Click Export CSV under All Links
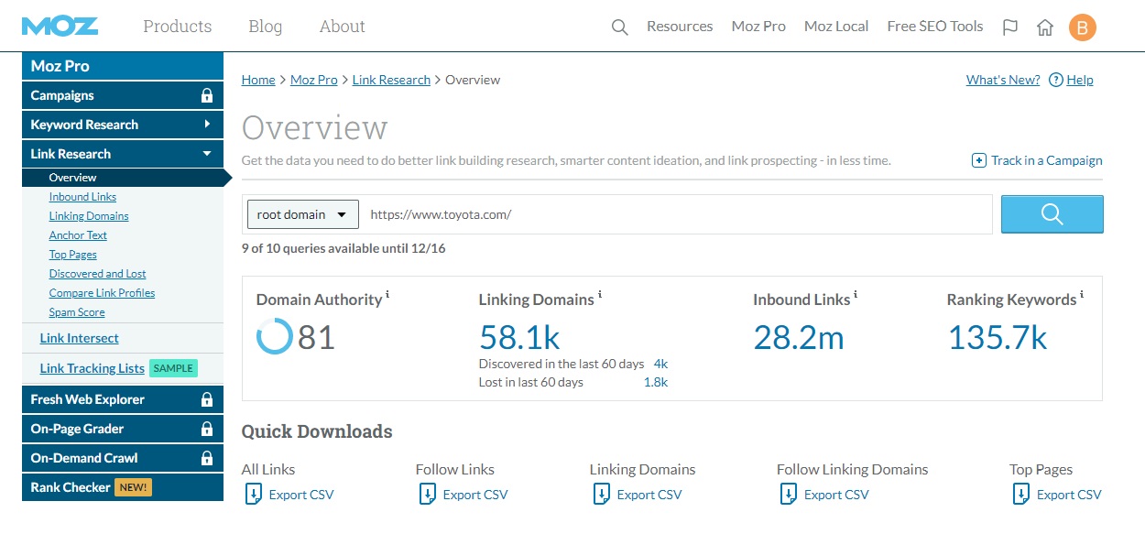This screenshot has width=1145, height=534. [301, 495]
